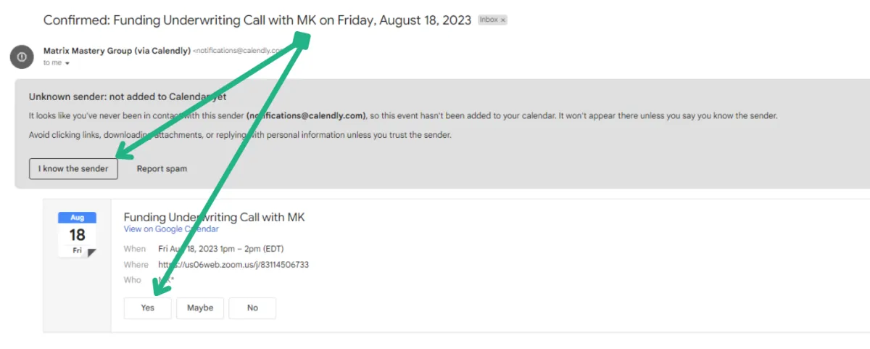
Task: Remove the Inbox label with its x
Action: coord(503,20)
